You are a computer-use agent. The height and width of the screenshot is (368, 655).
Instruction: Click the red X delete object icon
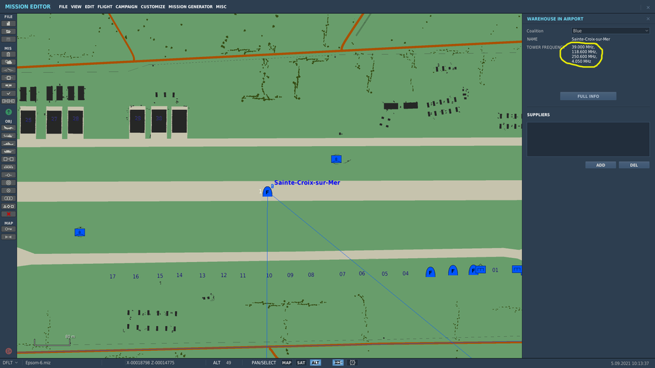[9, 214]
